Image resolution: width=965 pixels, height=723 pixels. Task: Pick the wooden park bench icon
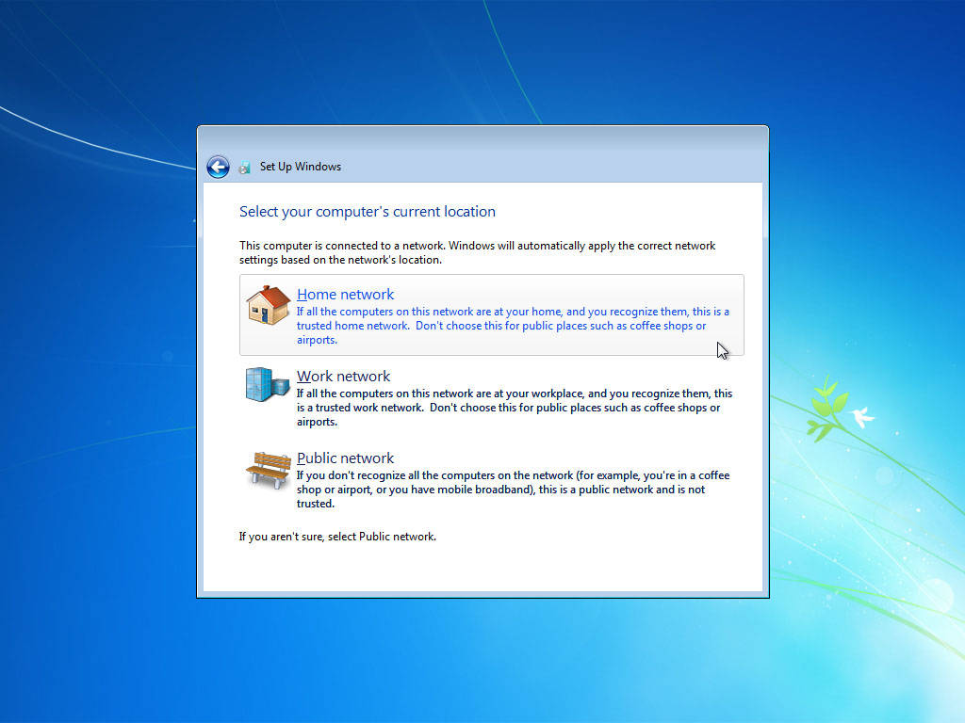click(269, 470)
